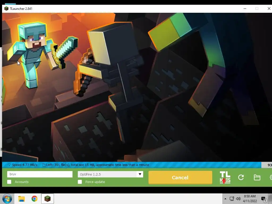Viewport: 272px width, 204px height.
Task: Open network status tray icon
Action: tap(232, 199)
